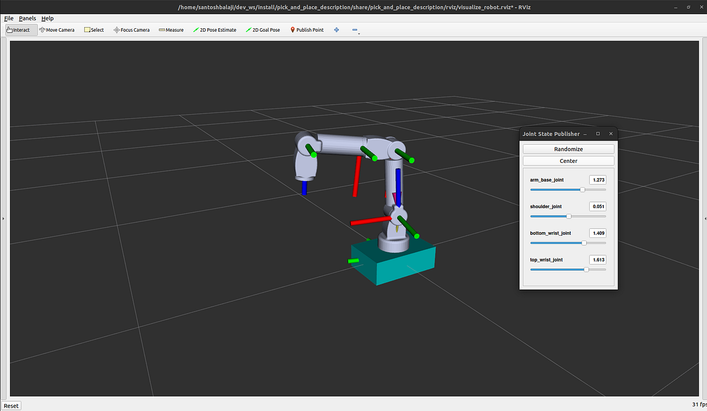Image resolution: width=707 pixels, height=411 pixels.
Task: Open the File menu
Action: point(9,18)
